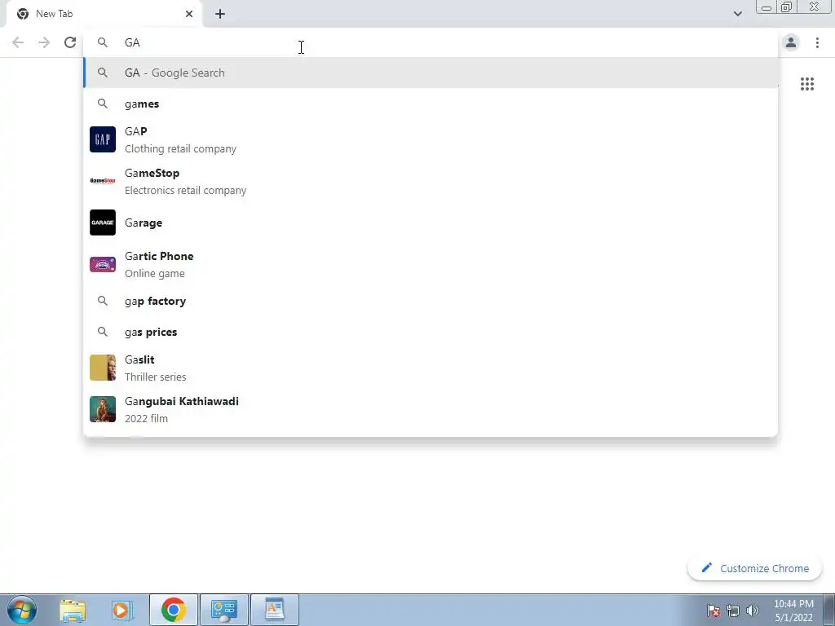835x626 pixels.
Task: Select the New Tab browser tab
Action: [104, 14]
